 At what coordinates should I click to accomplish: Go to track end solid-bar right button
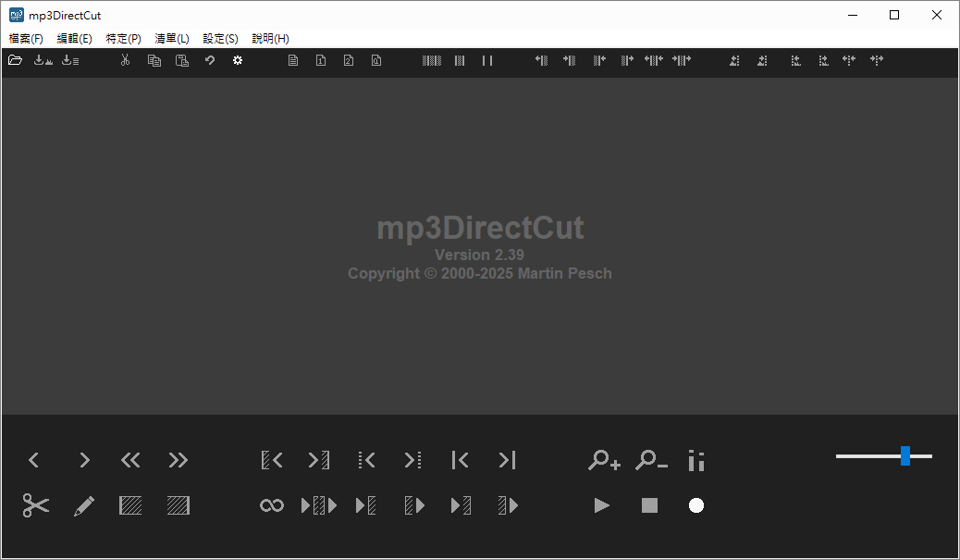508,460
